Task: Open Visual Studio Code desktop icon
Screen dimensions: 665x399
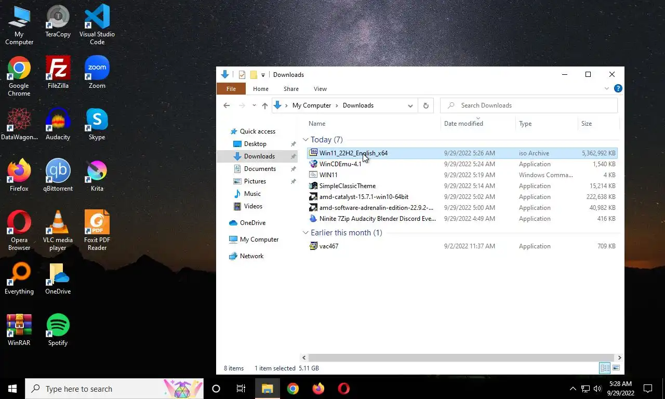Action: tap(97, 24)
